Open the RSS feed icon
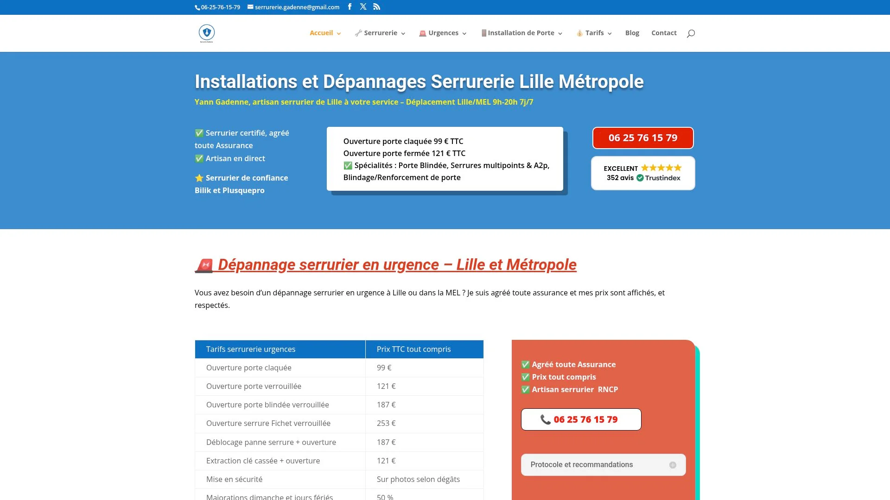890x500 pixels. (376, 6)
